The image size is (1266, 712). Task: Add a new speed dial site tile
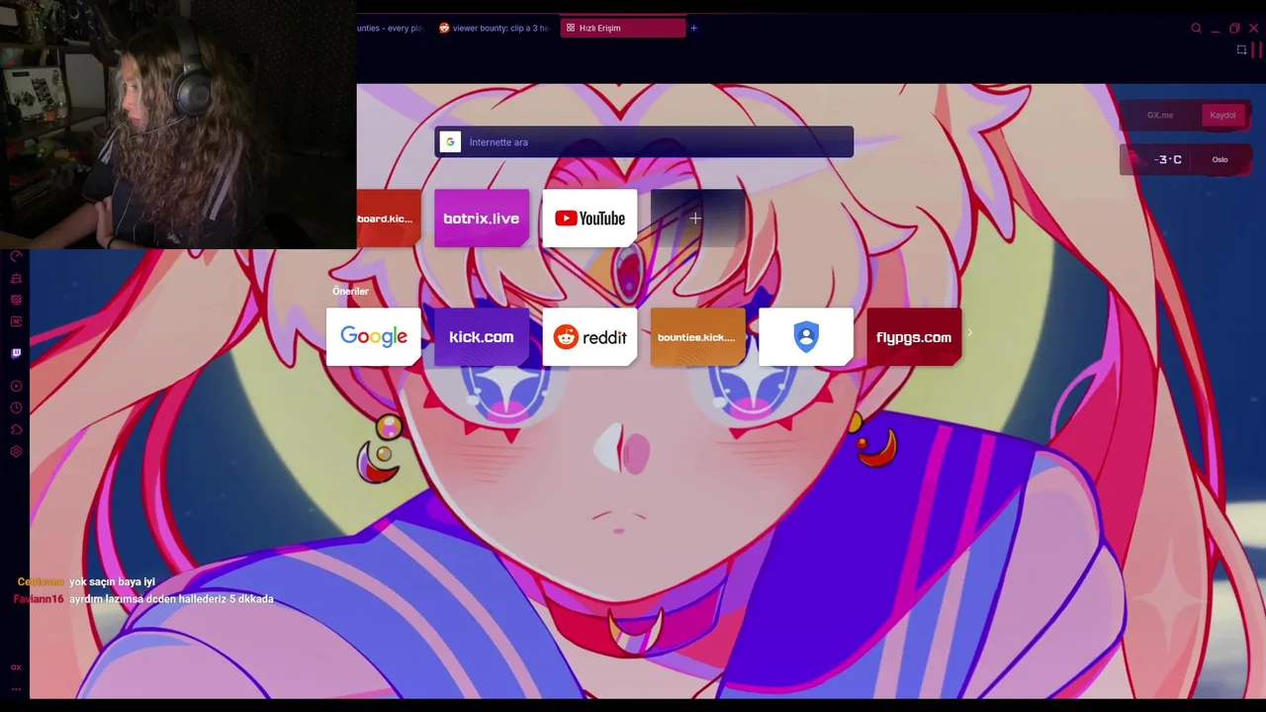click(x=696, y=219)
